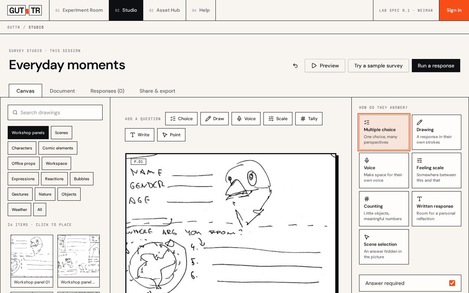Filter drawings by Scenes
469x293 pixels.
pos(62,133)
